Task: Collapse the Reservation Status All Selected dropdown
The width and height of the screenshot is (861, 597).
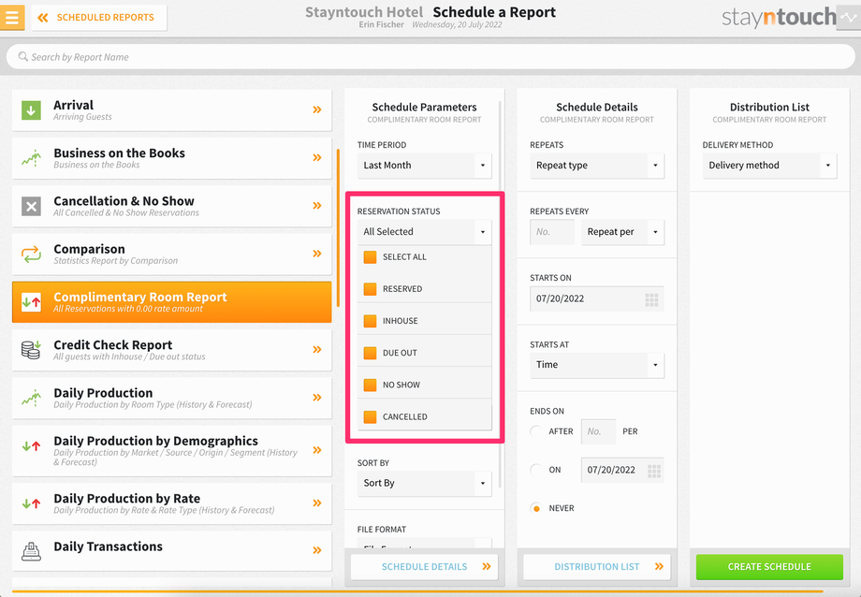Action: point(424,232)
